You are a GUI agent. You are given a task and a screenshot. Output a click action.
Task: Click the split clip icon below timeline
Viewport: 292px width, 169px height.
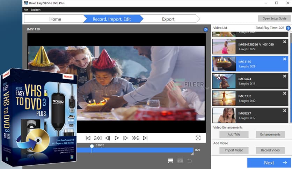coord(170,161)
